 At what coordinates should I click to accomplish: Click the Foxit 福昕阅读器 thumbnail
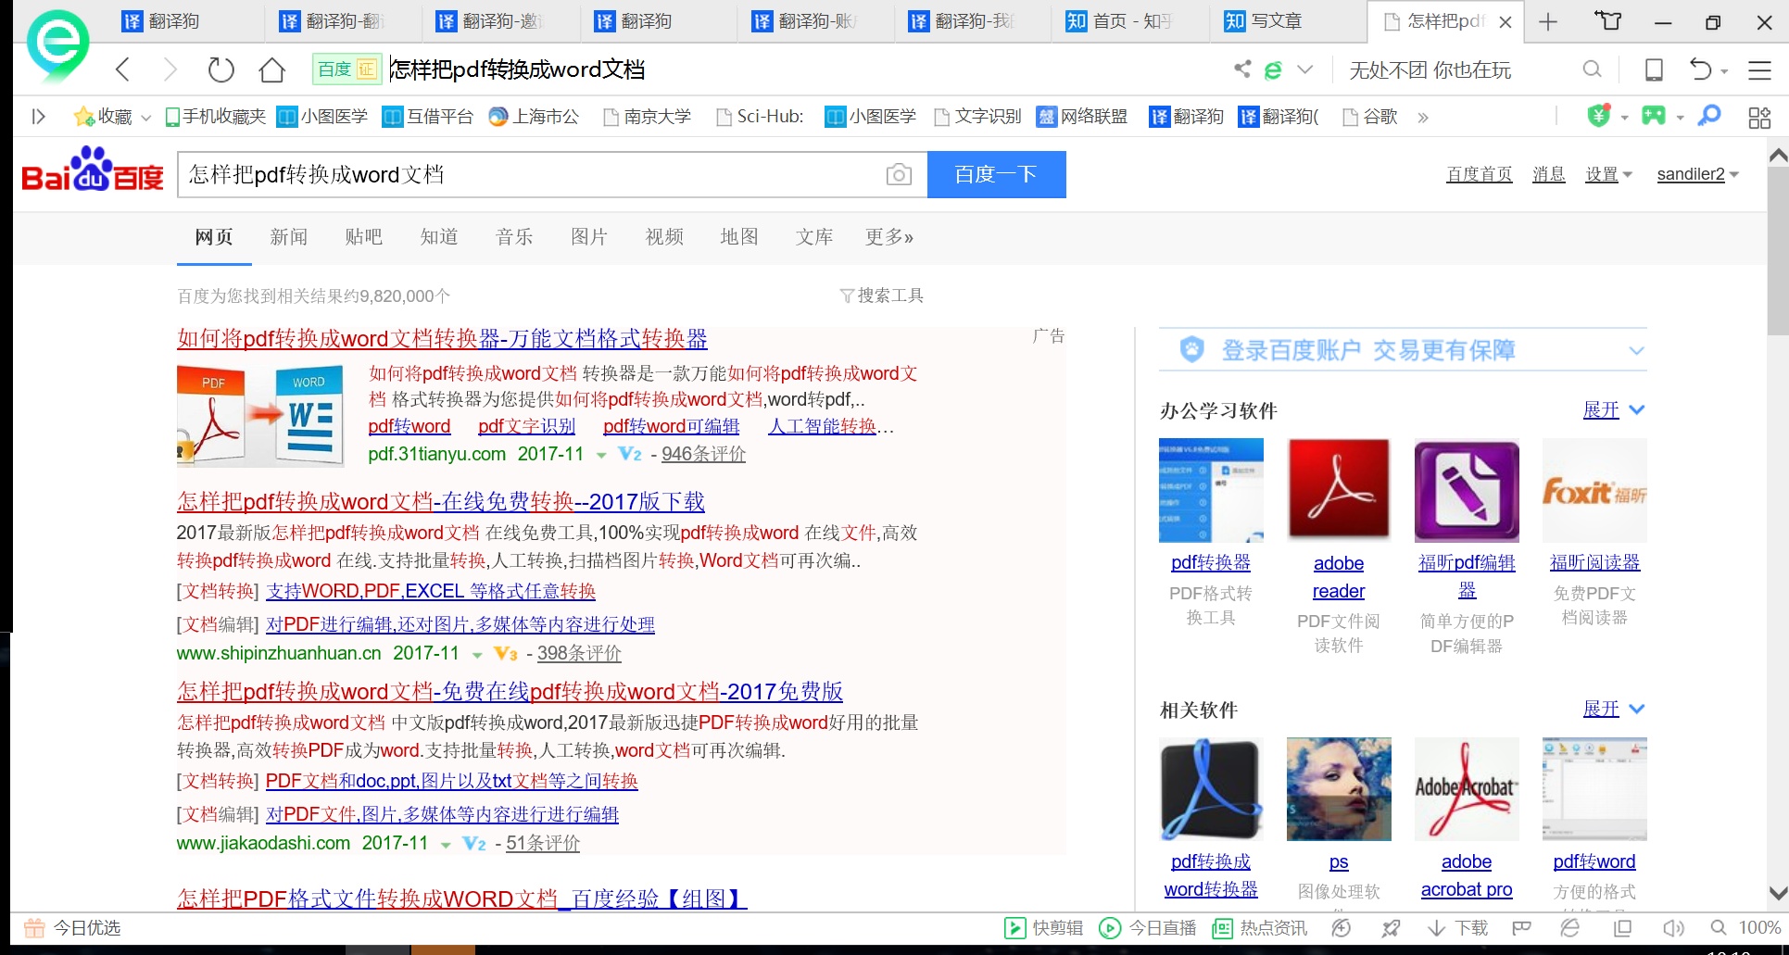pyautogui.click(x=1594, y=490)
